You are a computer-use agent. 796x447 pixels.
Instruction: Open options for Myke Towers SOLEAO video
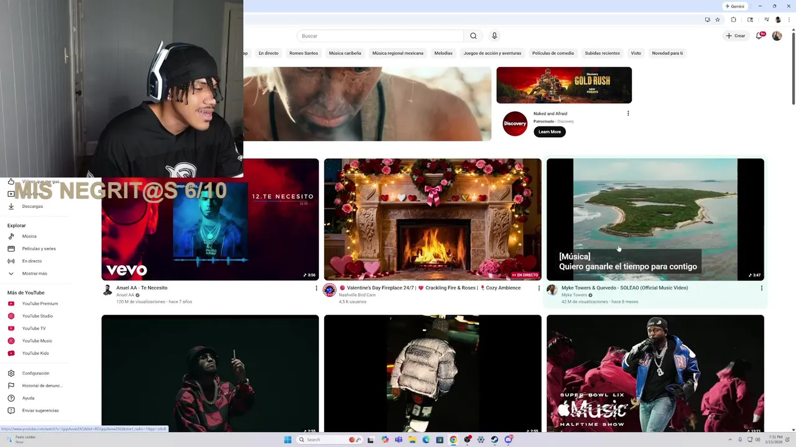[761, 288]
